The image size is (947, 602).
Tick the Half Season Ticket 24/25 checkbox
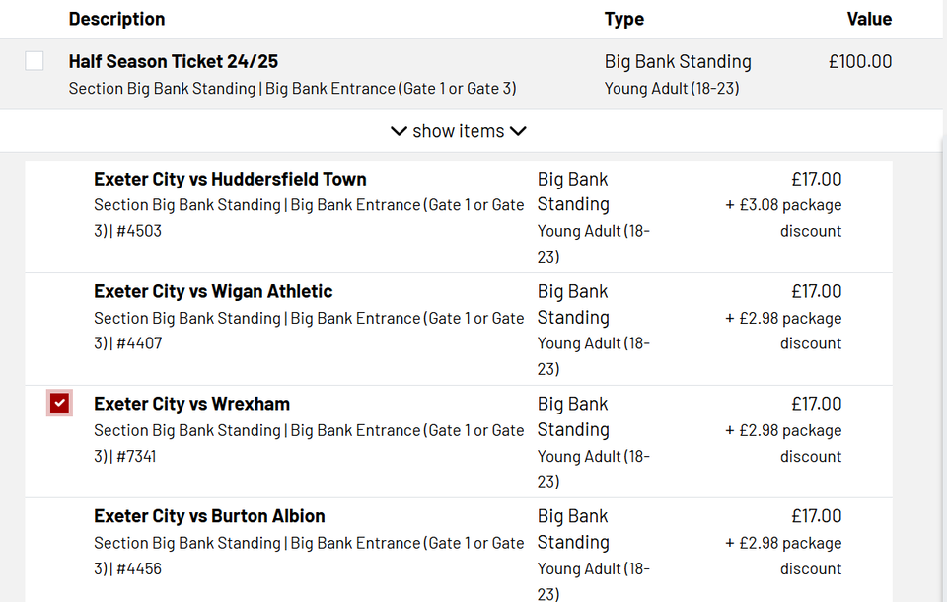click(35, 61)
